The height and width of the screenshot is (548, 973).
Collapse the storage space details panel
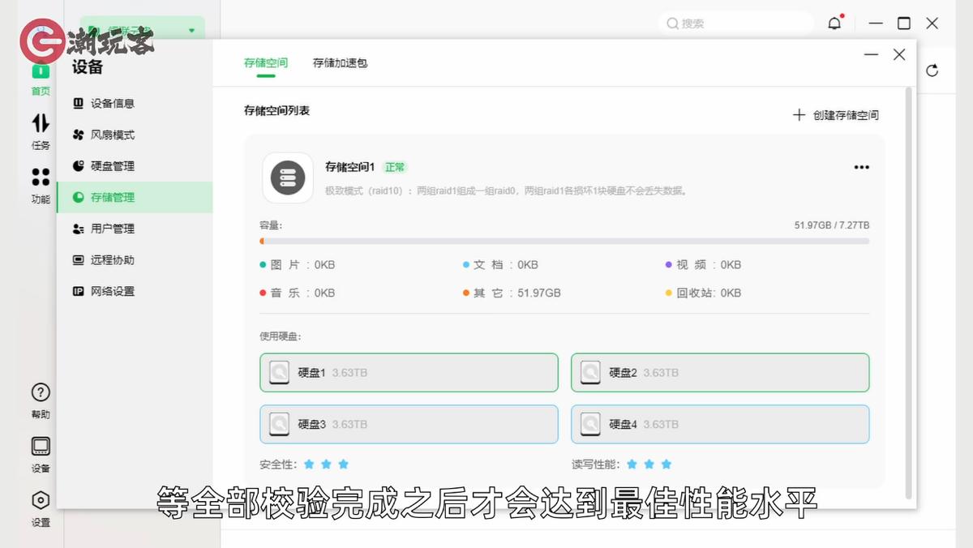click(x=871, y=54)
